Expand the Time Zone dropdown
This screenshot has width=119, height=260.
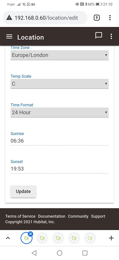59,55
